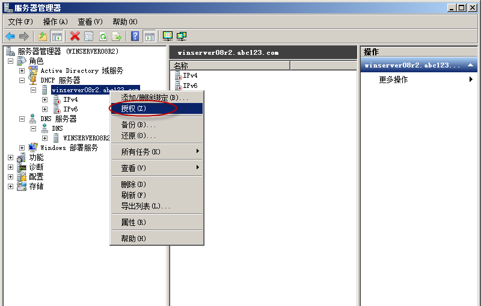Go back with the blue left arrow
481x306 pixels.
click(10, 37)
